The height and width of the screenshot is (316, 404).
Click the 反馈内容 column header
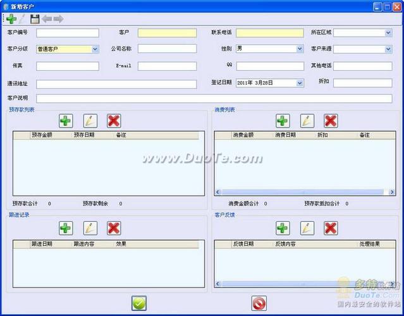[315, 244]
